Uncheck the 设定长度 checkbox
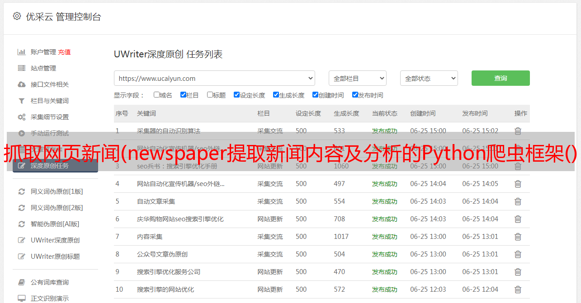This screenshot has height=303, width=581. coord(236,95)
